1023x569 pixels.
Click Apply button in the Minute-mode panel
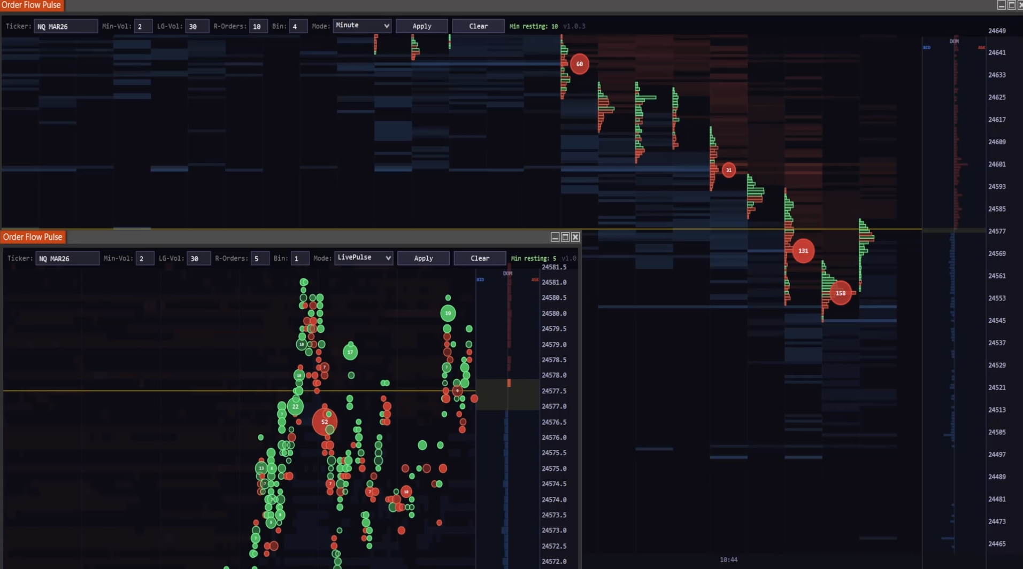click(x=422, y=26)
